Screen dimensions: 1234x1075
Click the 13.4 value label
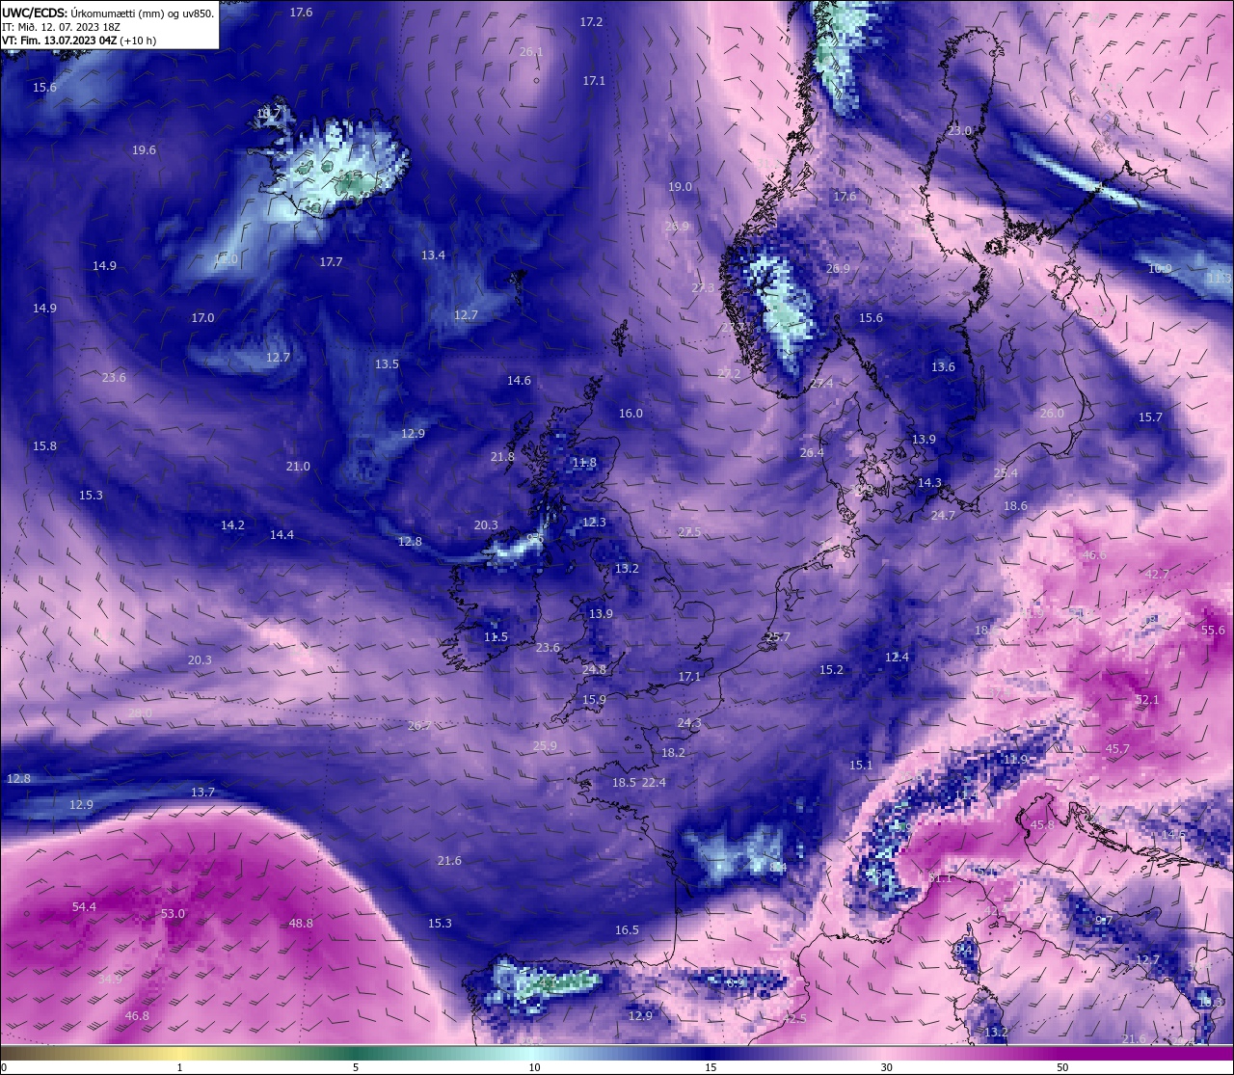click(433, 255)
